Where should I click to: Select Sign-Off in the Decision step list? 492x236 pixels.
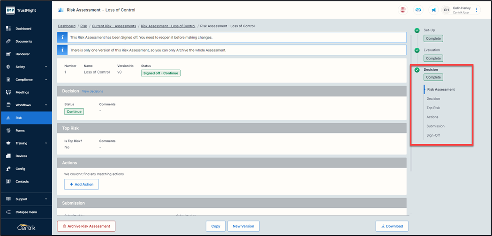click(433, 135)
